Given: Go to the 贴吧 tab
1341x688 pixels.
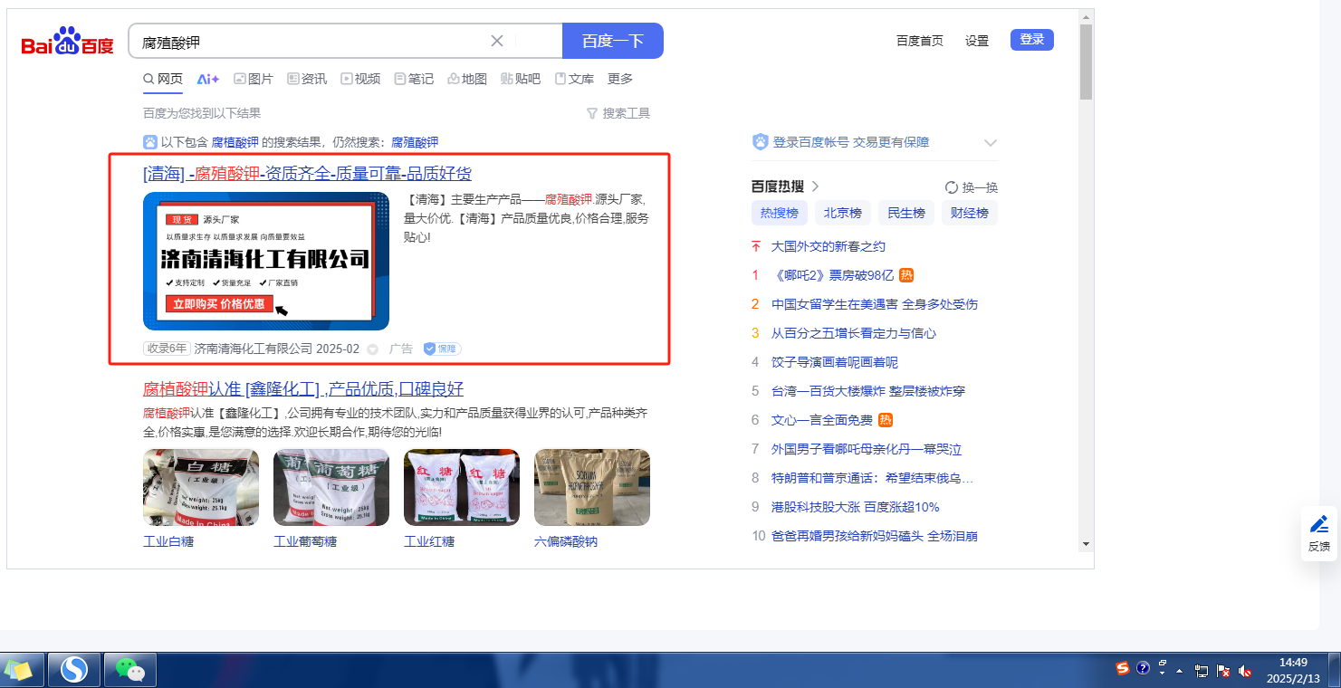Looking at the screenshot, I should [521, 79].
